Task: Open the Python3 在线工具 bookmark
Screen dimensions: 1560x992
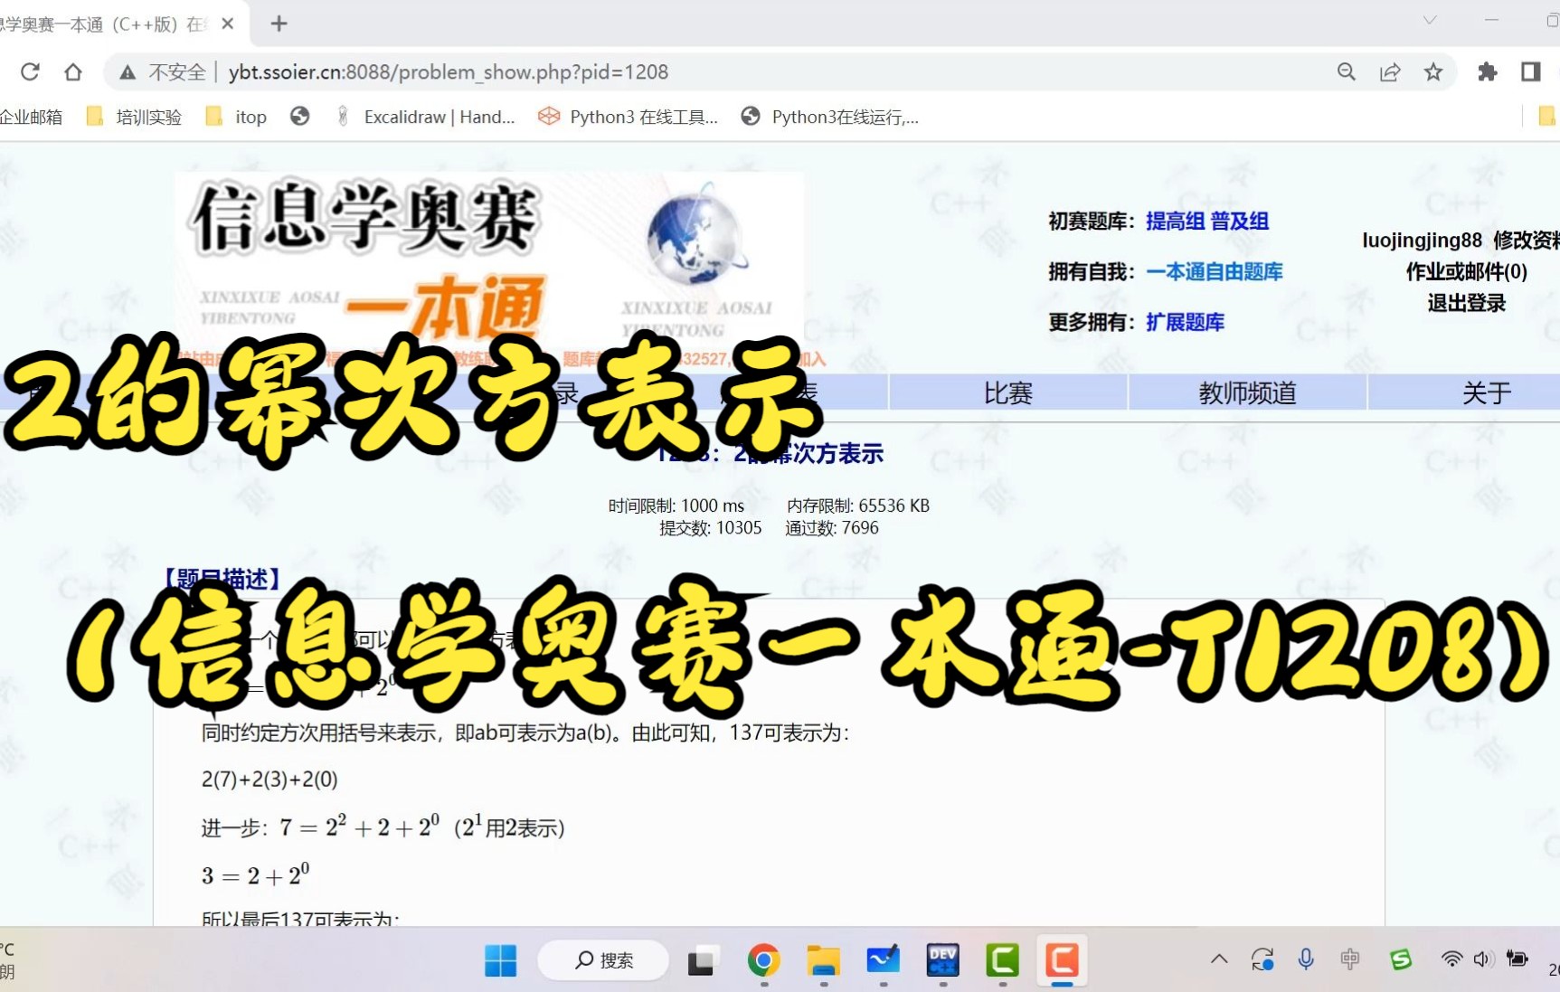Action: coord(628,117)
